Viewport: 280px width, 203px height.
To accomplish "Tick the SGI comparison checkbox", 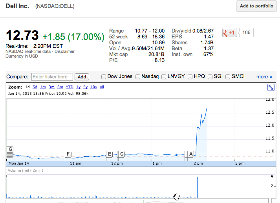I will click(x=210, y=77).
